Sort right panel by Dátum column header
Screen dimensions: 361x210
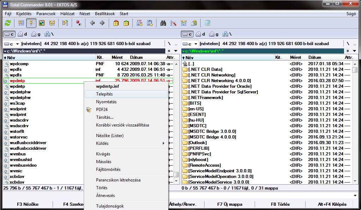coord(325,57)
